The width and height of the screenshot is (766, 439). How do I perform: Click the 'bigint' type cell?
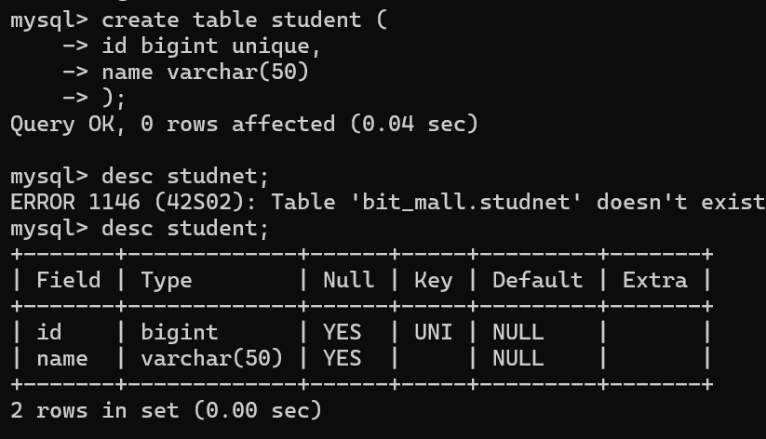tap(179, 332)
